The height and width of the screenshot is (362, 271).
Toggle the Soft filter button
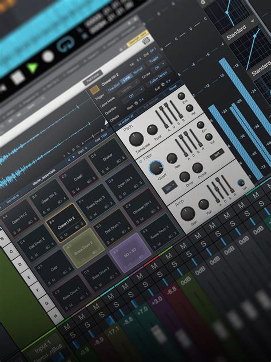tap(217, 154)
